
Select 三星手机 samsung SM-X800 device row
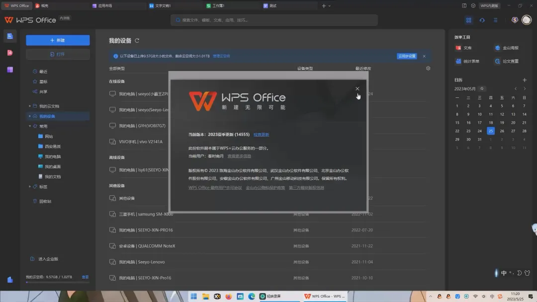click(x=268, y=214)
